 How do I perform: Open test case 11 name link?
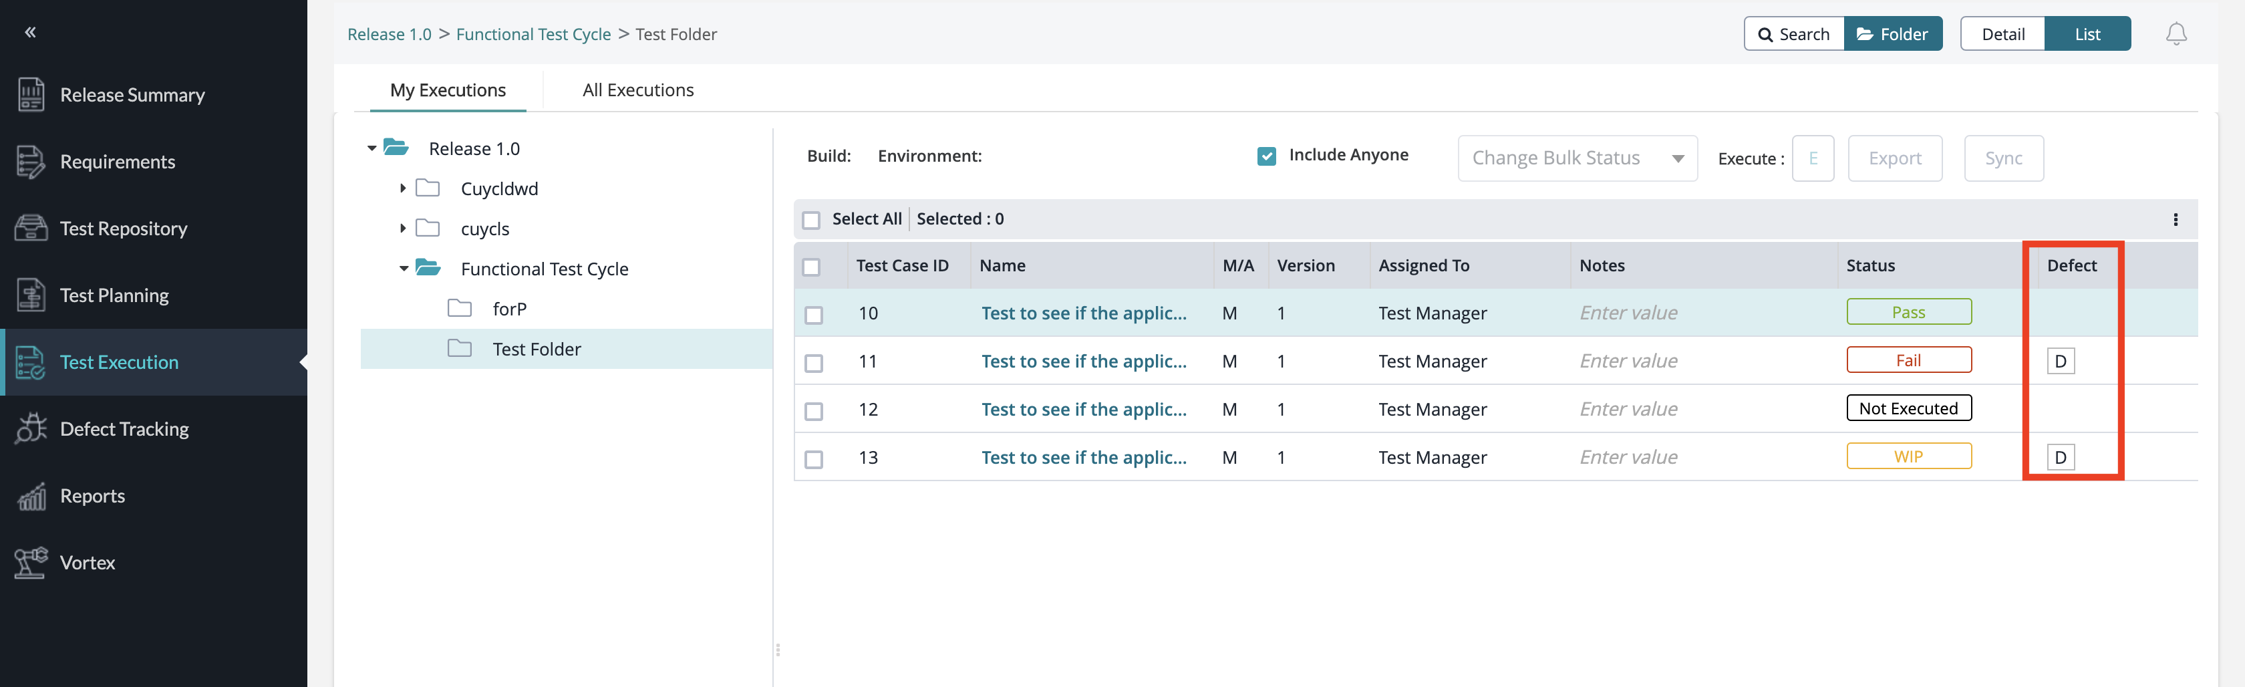pyautogui.click(x=1083, y=361)
